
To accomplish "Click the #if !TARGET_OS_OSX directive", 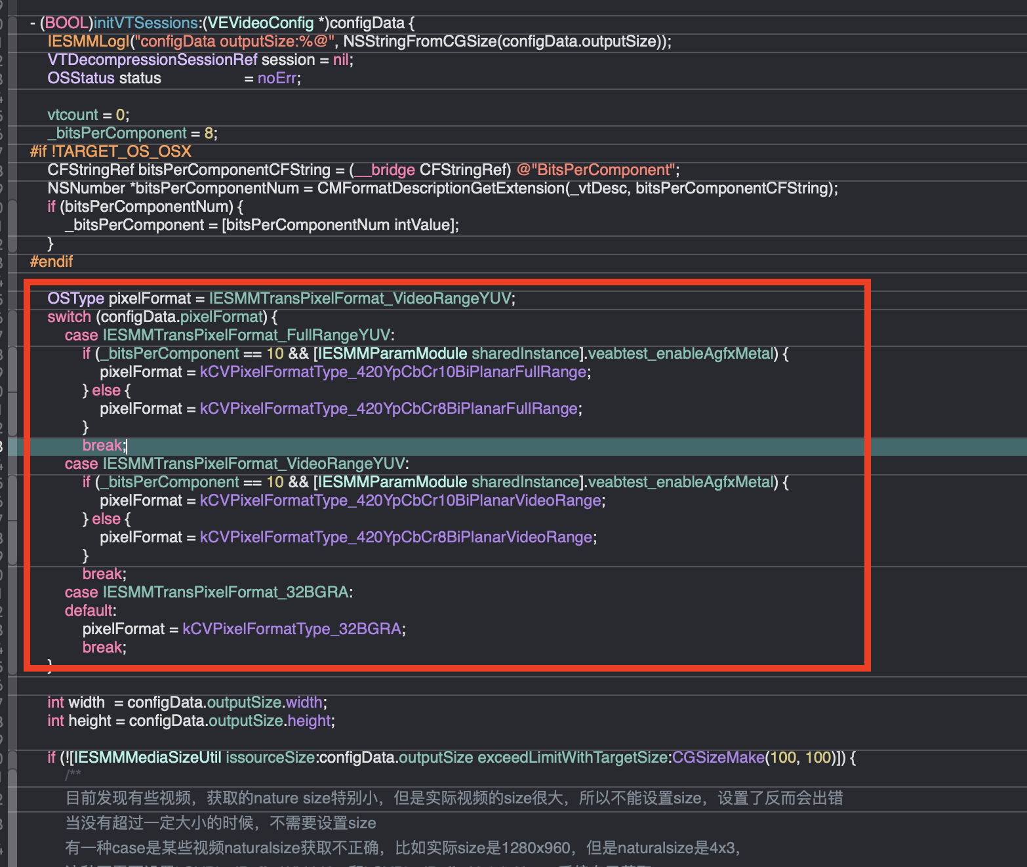I will click(x=110, y=151).
